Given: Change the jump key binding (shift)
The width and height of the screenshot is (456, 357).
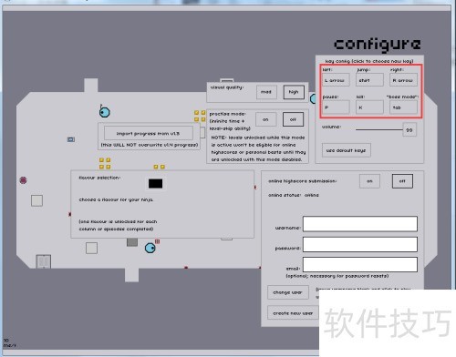Looking at the screenshot, I should tap(369, 80).
